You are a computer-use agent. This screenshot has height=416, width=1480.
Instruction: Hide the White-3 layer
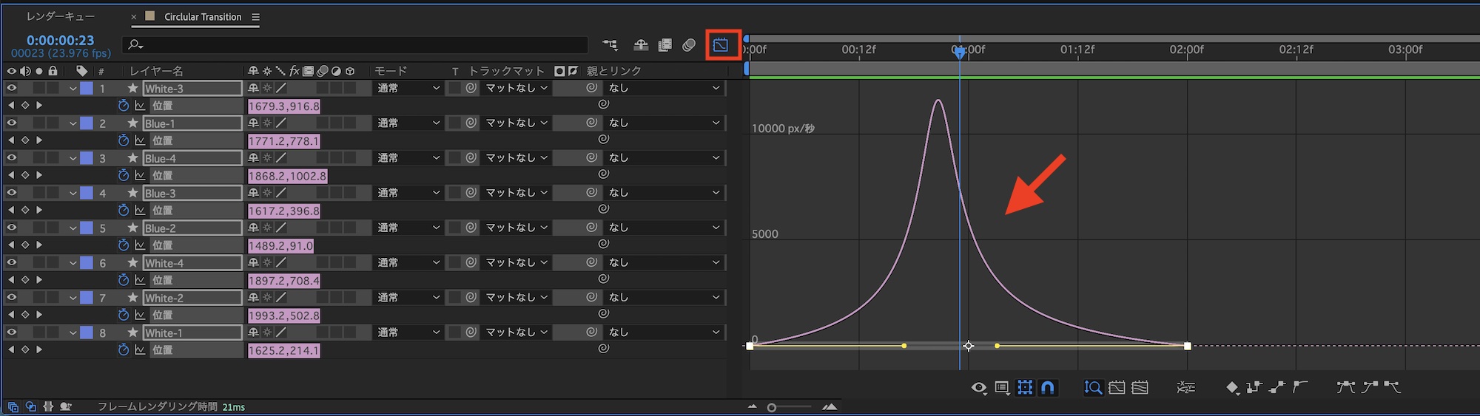point(11,88)
